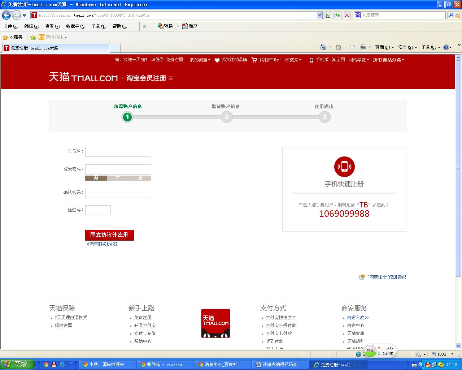Expand 我的淘宝 dropdown

[200, 60]
